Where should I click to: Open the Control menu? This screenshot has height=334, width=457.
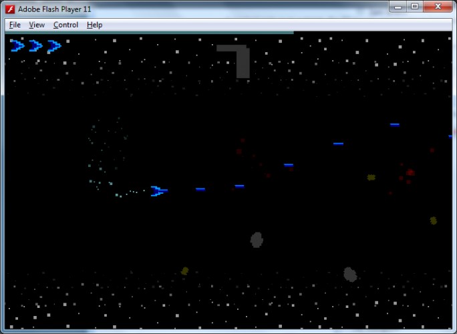(65, 25)
